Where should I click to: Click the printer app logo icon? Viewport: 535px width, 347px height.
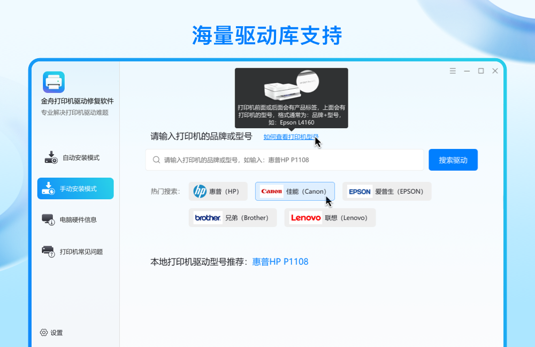click(55, 81)
